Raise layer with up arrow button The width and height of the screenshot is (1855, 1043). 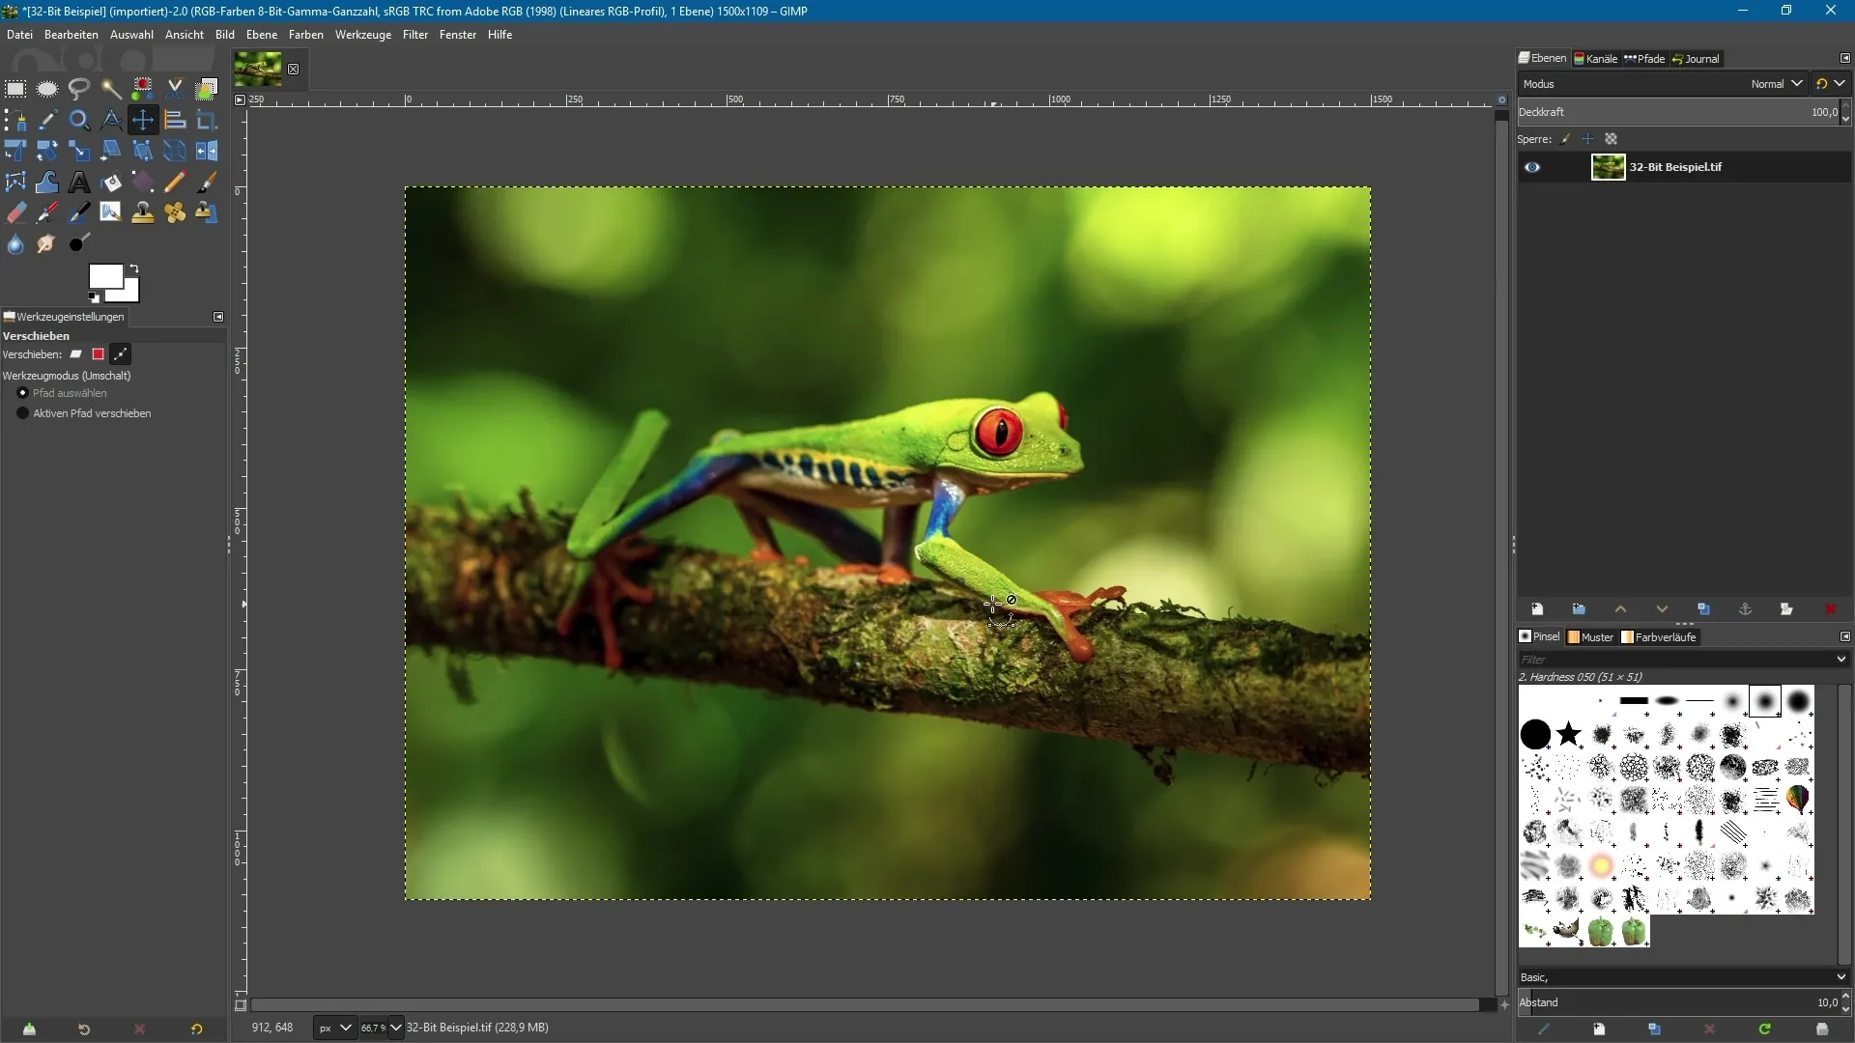1620,609
